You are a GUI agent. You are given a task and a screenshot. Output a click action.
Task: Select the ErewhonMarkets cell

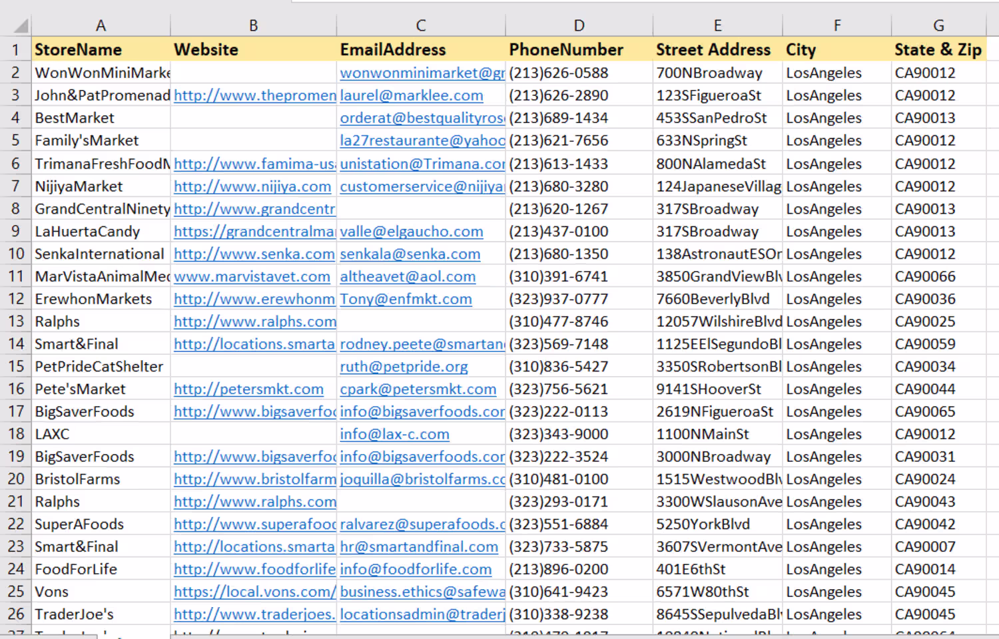pos(93,300)
